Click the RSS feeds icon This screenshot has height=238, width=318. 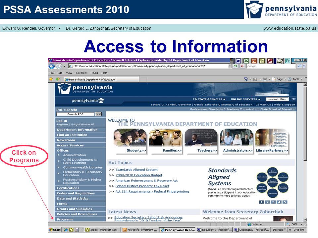255,79
